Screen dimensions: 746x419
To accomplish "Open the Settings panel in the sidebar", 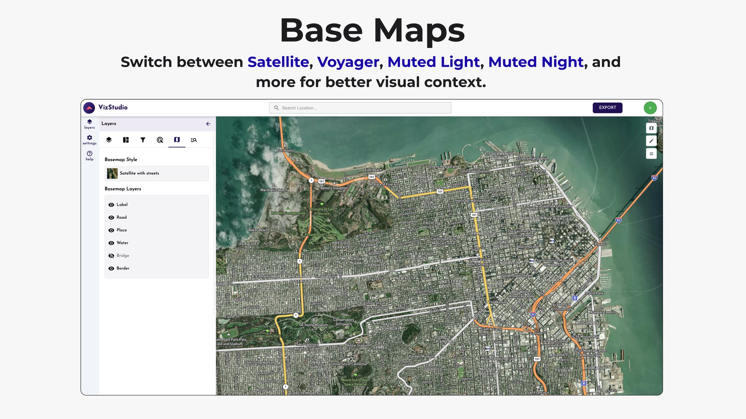I will (89, 140).
